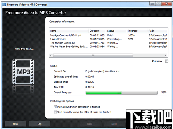173x129 pixels.
Task: Enable Shut down the computer after all tasks
Action: coord(55,112)
